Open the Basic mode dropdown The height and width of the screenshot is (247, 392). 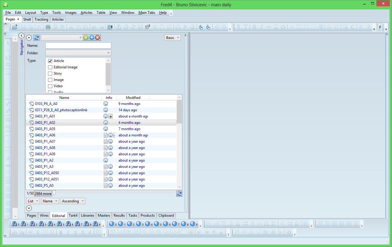coord(172,37)
